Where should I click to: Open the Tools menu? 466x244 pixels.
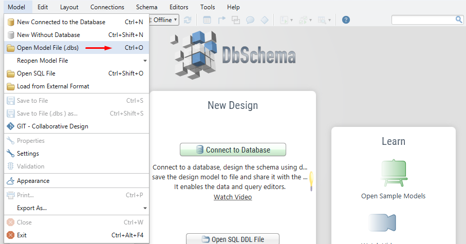click(208, 7)
